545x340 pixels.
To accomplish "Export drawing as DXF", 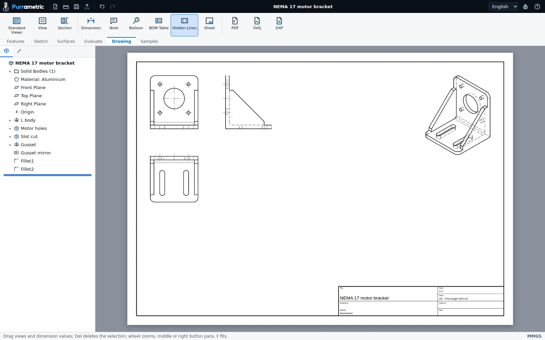I will click(279, 25).
